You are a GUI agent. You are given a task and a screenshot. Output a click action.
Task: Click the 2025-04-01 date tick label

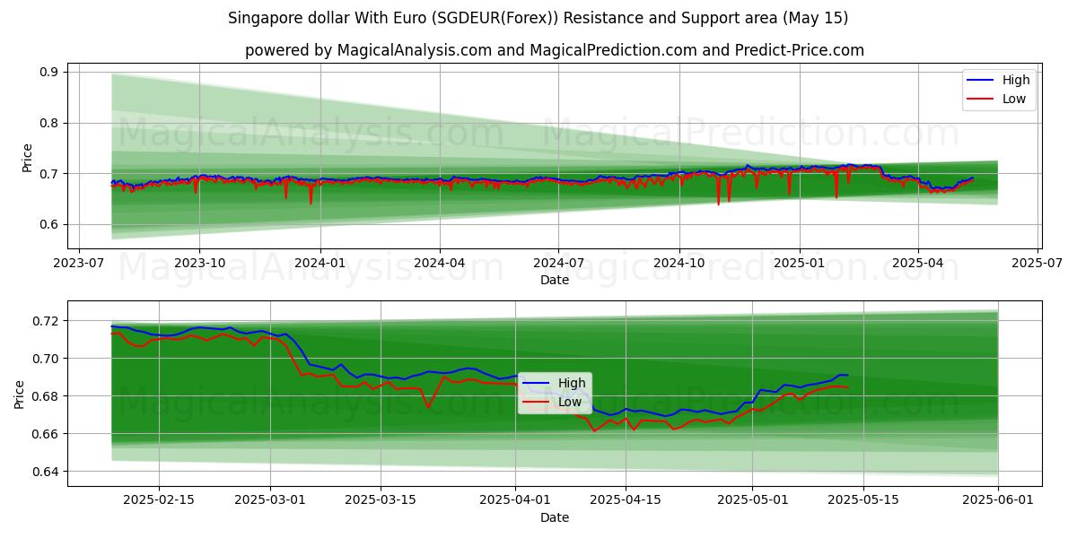coord(515,501)
